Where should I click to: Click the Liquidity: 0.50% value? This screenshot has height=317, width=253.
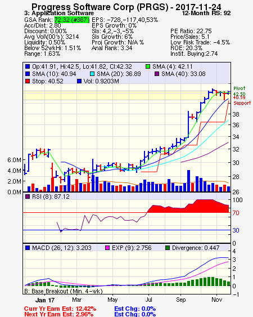tap(44, 42)
